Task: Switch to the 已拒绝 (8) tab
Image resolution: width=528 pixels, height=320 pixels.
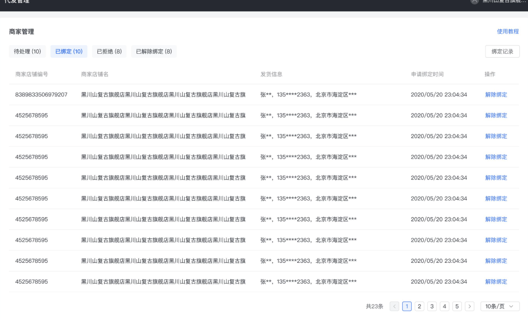Action: (x=110, y=51)
